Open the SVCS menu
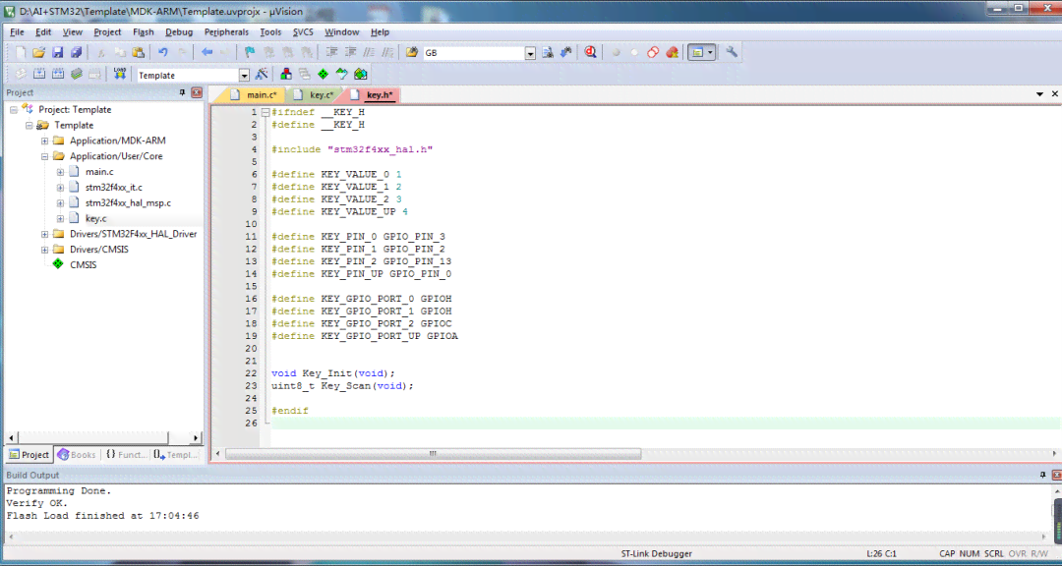Viewport: 1062px width, 566px height. coord(303,31)
